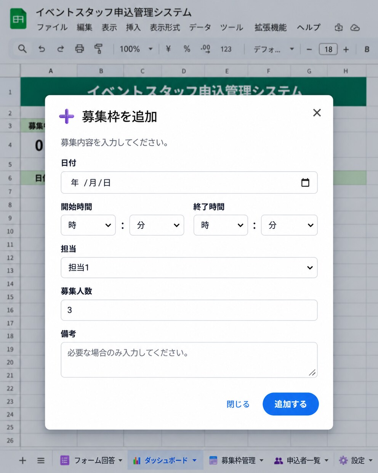The height and width of the screenshot is (473, 378).
Task: Toggle bold formatting B
Action: (367, 49)
